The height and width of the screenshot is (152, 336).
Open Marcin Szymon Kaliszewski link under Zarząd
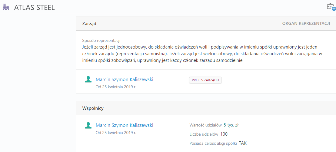[x=124, y=79]
